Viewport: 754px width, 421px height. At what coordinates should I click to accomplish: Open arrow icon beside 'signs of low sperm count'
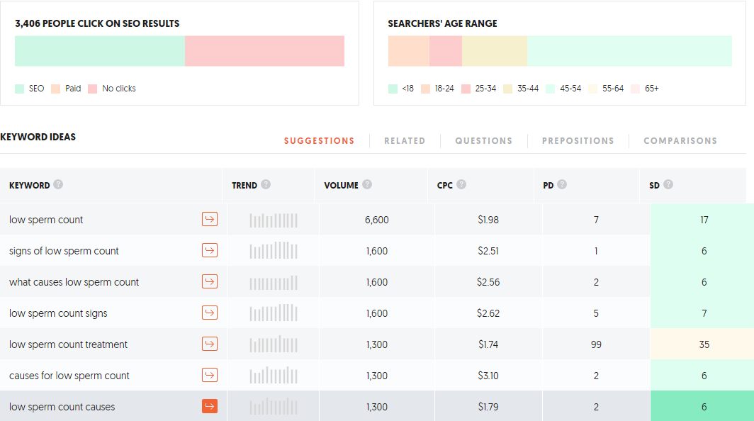click(x=210, y=251)
